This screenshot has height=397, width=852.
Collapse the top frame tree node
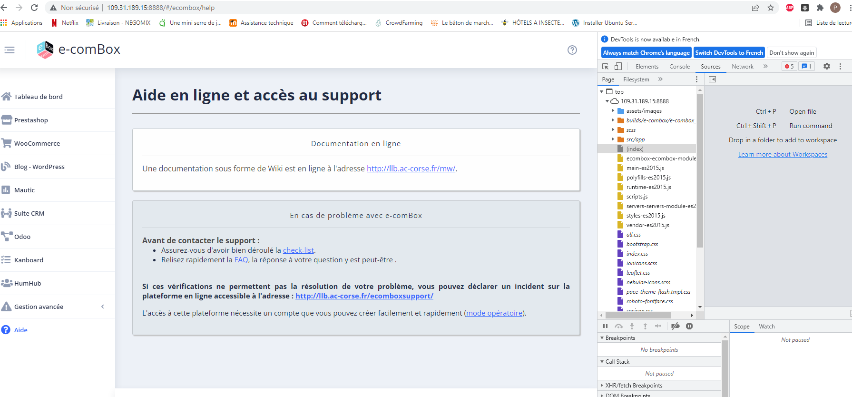[602, 91]
